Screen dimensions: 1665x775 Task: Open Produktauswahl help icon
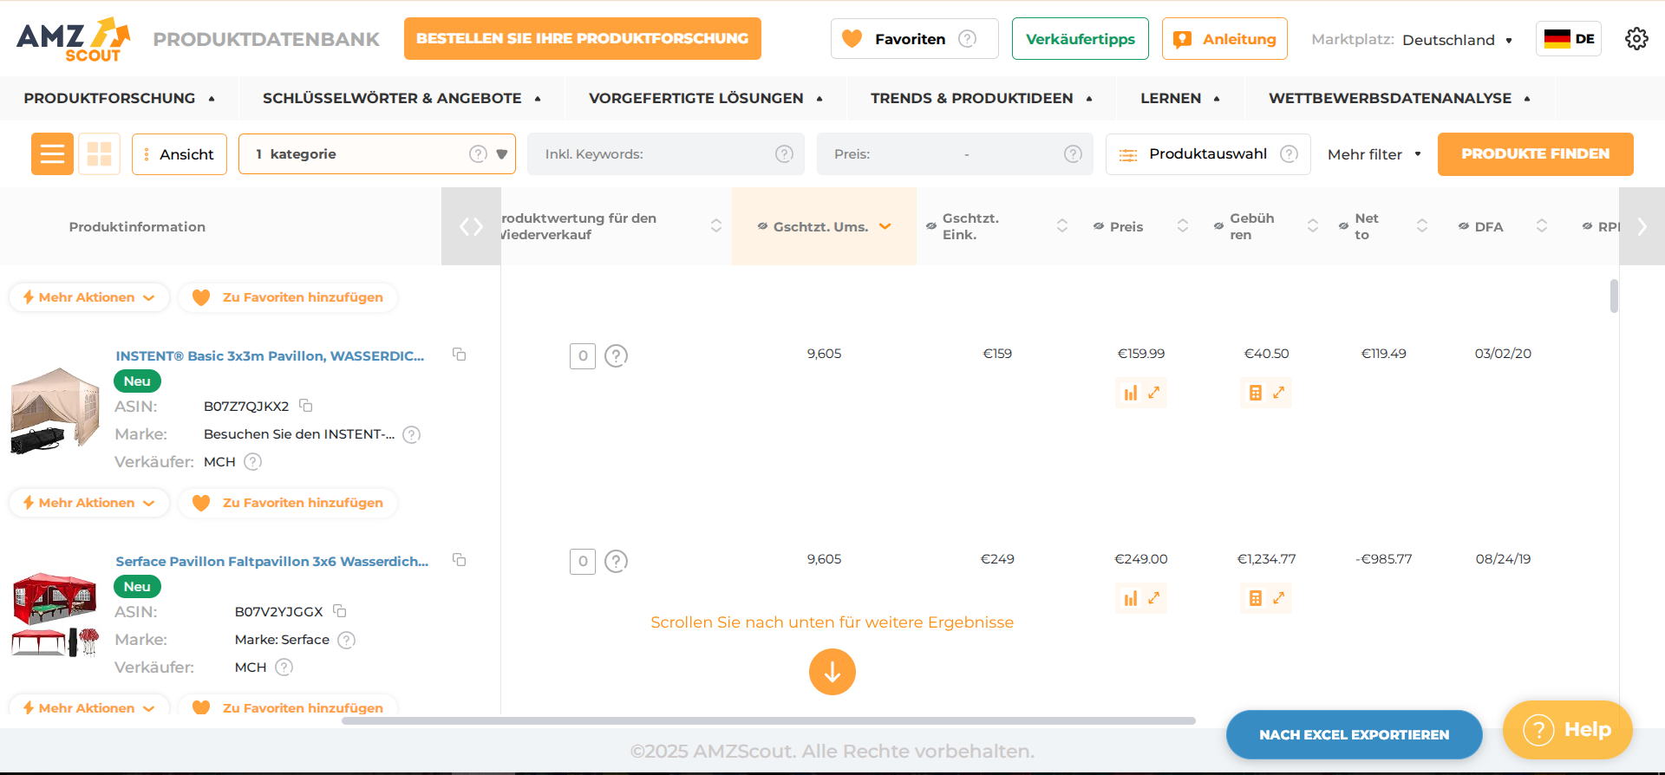(x=1290, y=154)
